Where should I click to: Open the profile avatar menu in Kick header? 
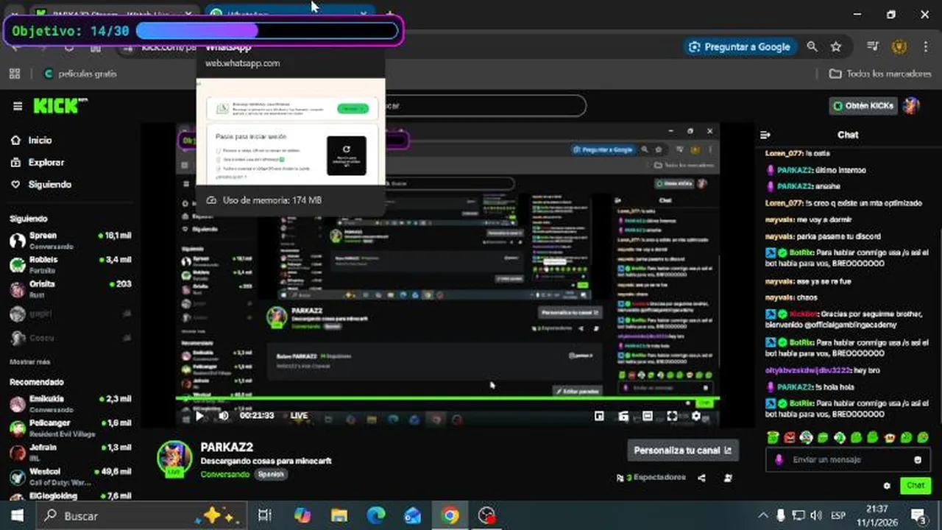[x=912, y=106]
